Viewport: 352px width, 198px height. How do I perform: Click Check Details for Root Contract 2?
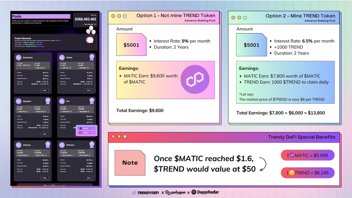(39, 44)
